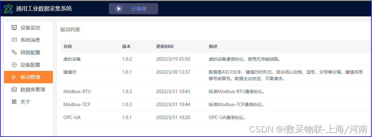Select the Modbus-RTU driver name
Image resolution: width=372 pixels, height=137 pixels.
(77, 92)
